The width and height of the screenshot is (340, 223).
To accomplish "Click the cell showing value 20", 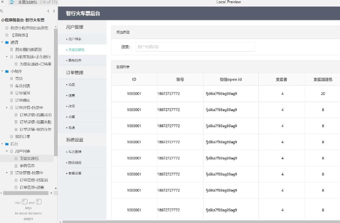I will point(323,94).
